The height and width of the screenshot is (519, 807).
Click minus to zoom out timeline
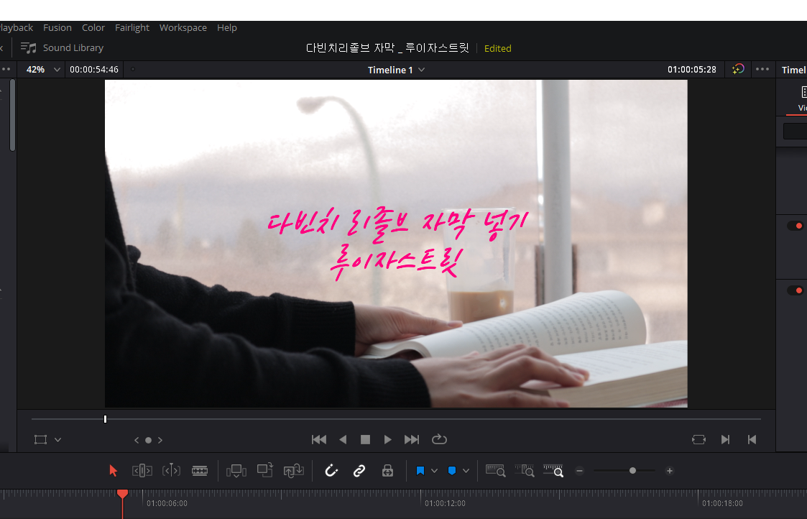point(579,471)
